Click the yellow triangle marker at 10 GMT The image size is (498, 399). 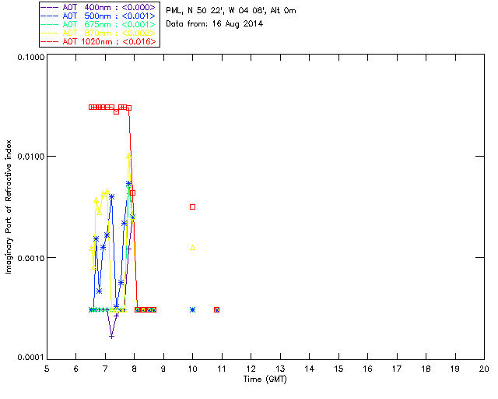(193, 248)
